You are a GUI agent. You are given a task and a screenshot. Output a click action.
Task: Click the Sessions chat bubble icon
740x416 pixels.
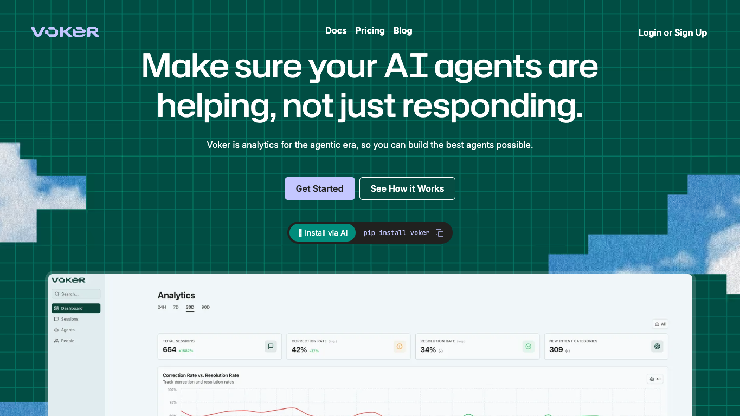coord(56,319)
